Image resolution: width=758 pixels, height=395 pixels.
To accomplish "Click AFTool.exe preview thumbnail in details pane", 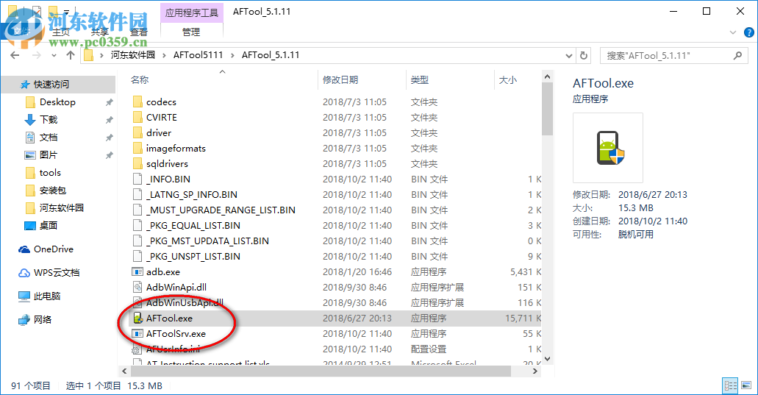I will click(608, 148).
